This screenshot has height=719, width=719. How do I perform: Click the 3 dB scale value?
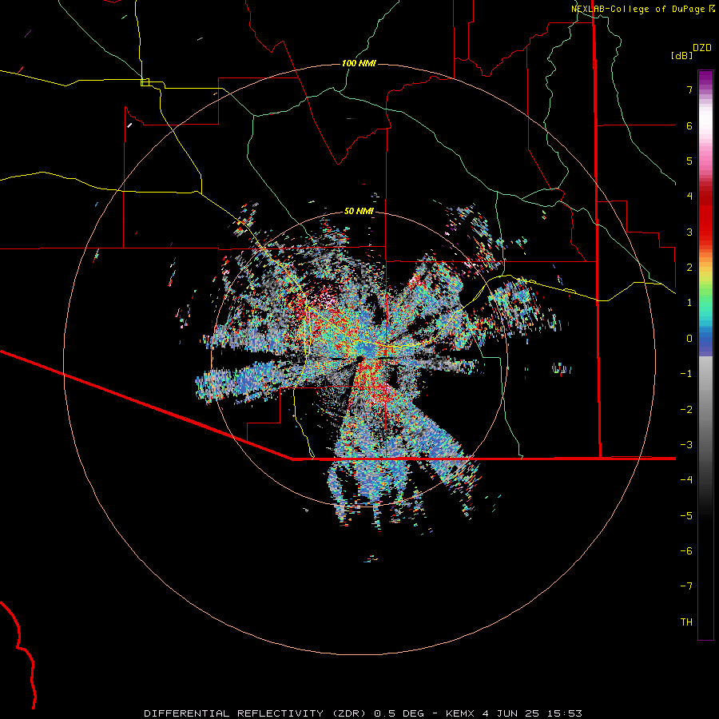coord(689,232)
